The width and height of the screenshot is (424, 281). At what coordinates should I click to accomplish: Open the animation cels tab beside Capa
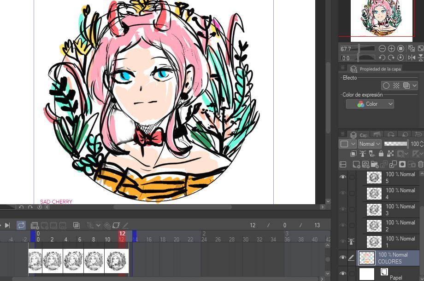pos(377,134)
